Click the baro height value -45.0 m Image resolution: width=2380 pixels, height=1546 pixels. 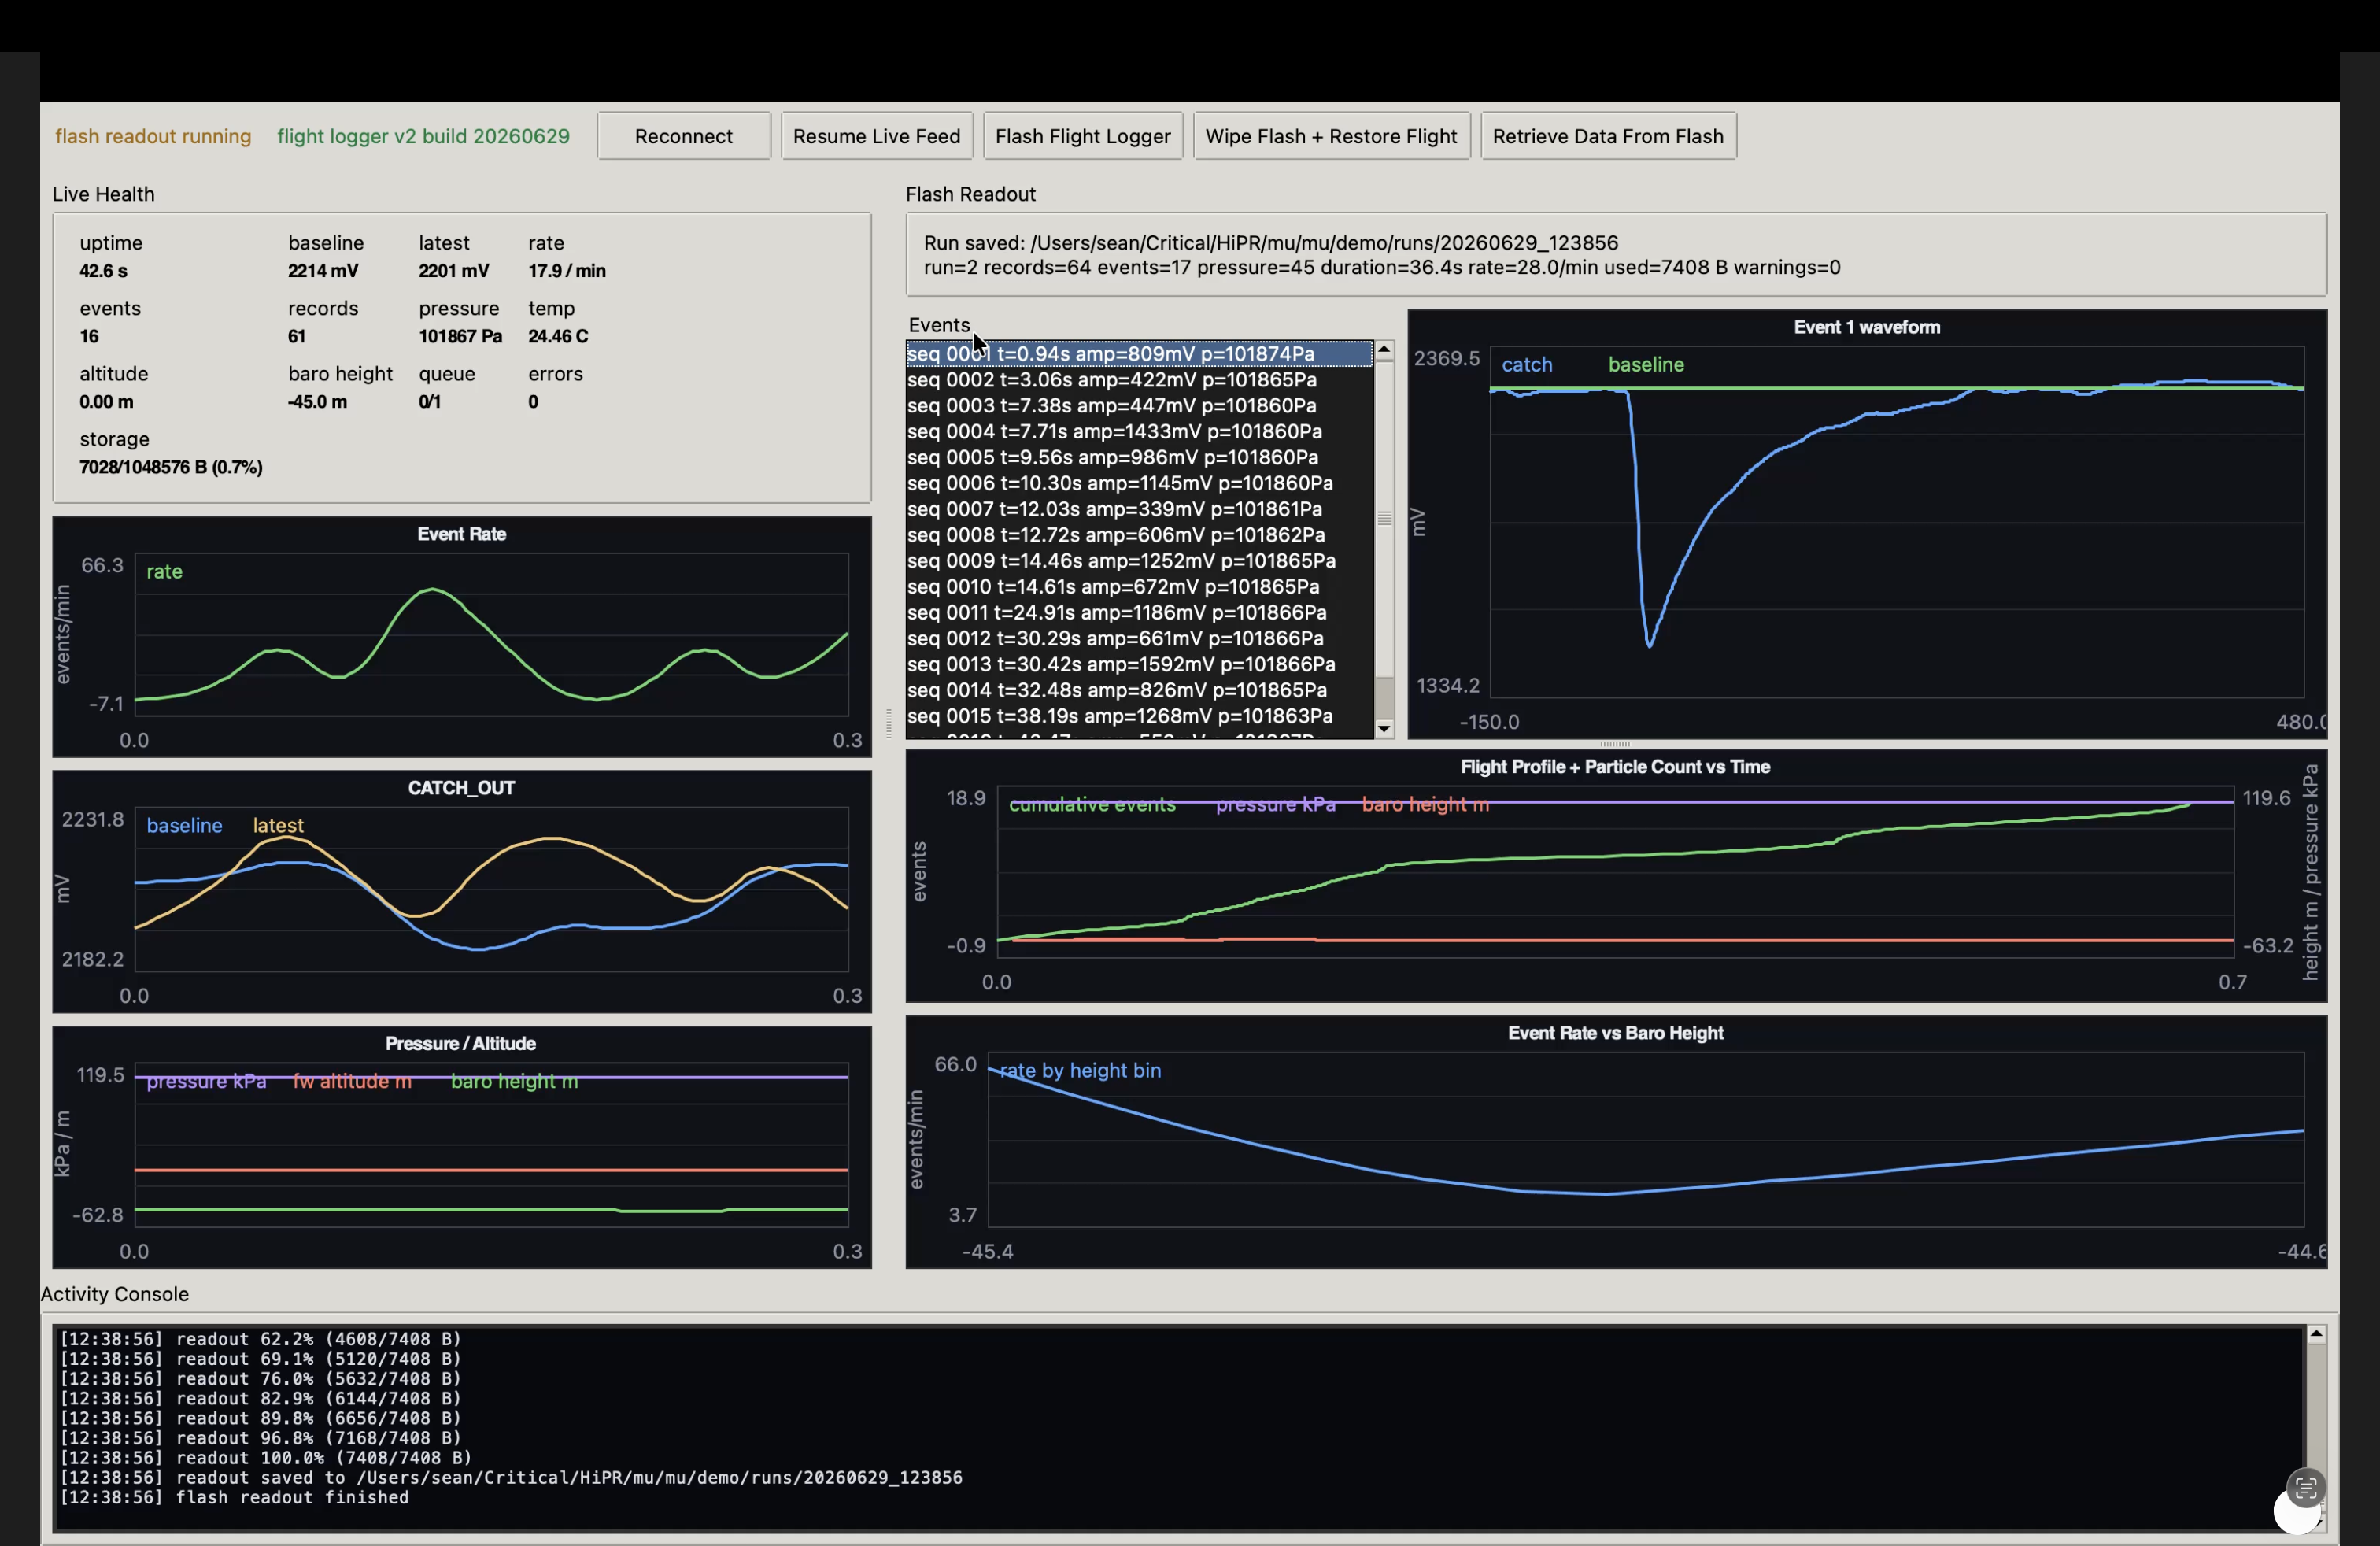317,402
